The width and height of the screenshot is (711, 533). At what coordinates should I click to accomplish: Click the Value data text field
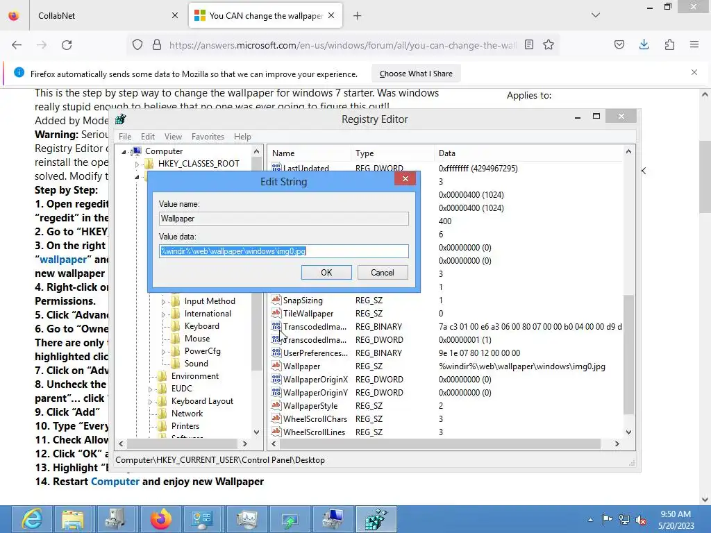[x=284, y=251]
